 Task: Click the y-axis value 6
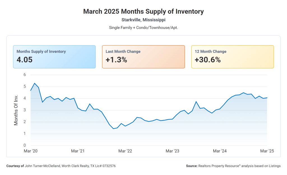25,75
